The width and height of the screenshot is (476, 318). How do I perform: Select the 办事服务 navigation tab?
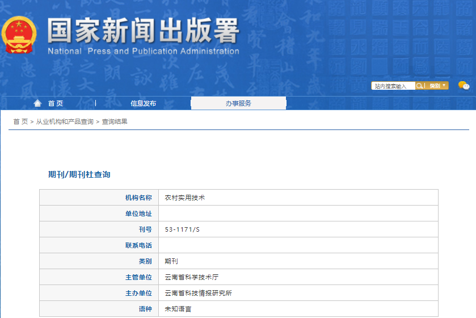click(238, 103)
